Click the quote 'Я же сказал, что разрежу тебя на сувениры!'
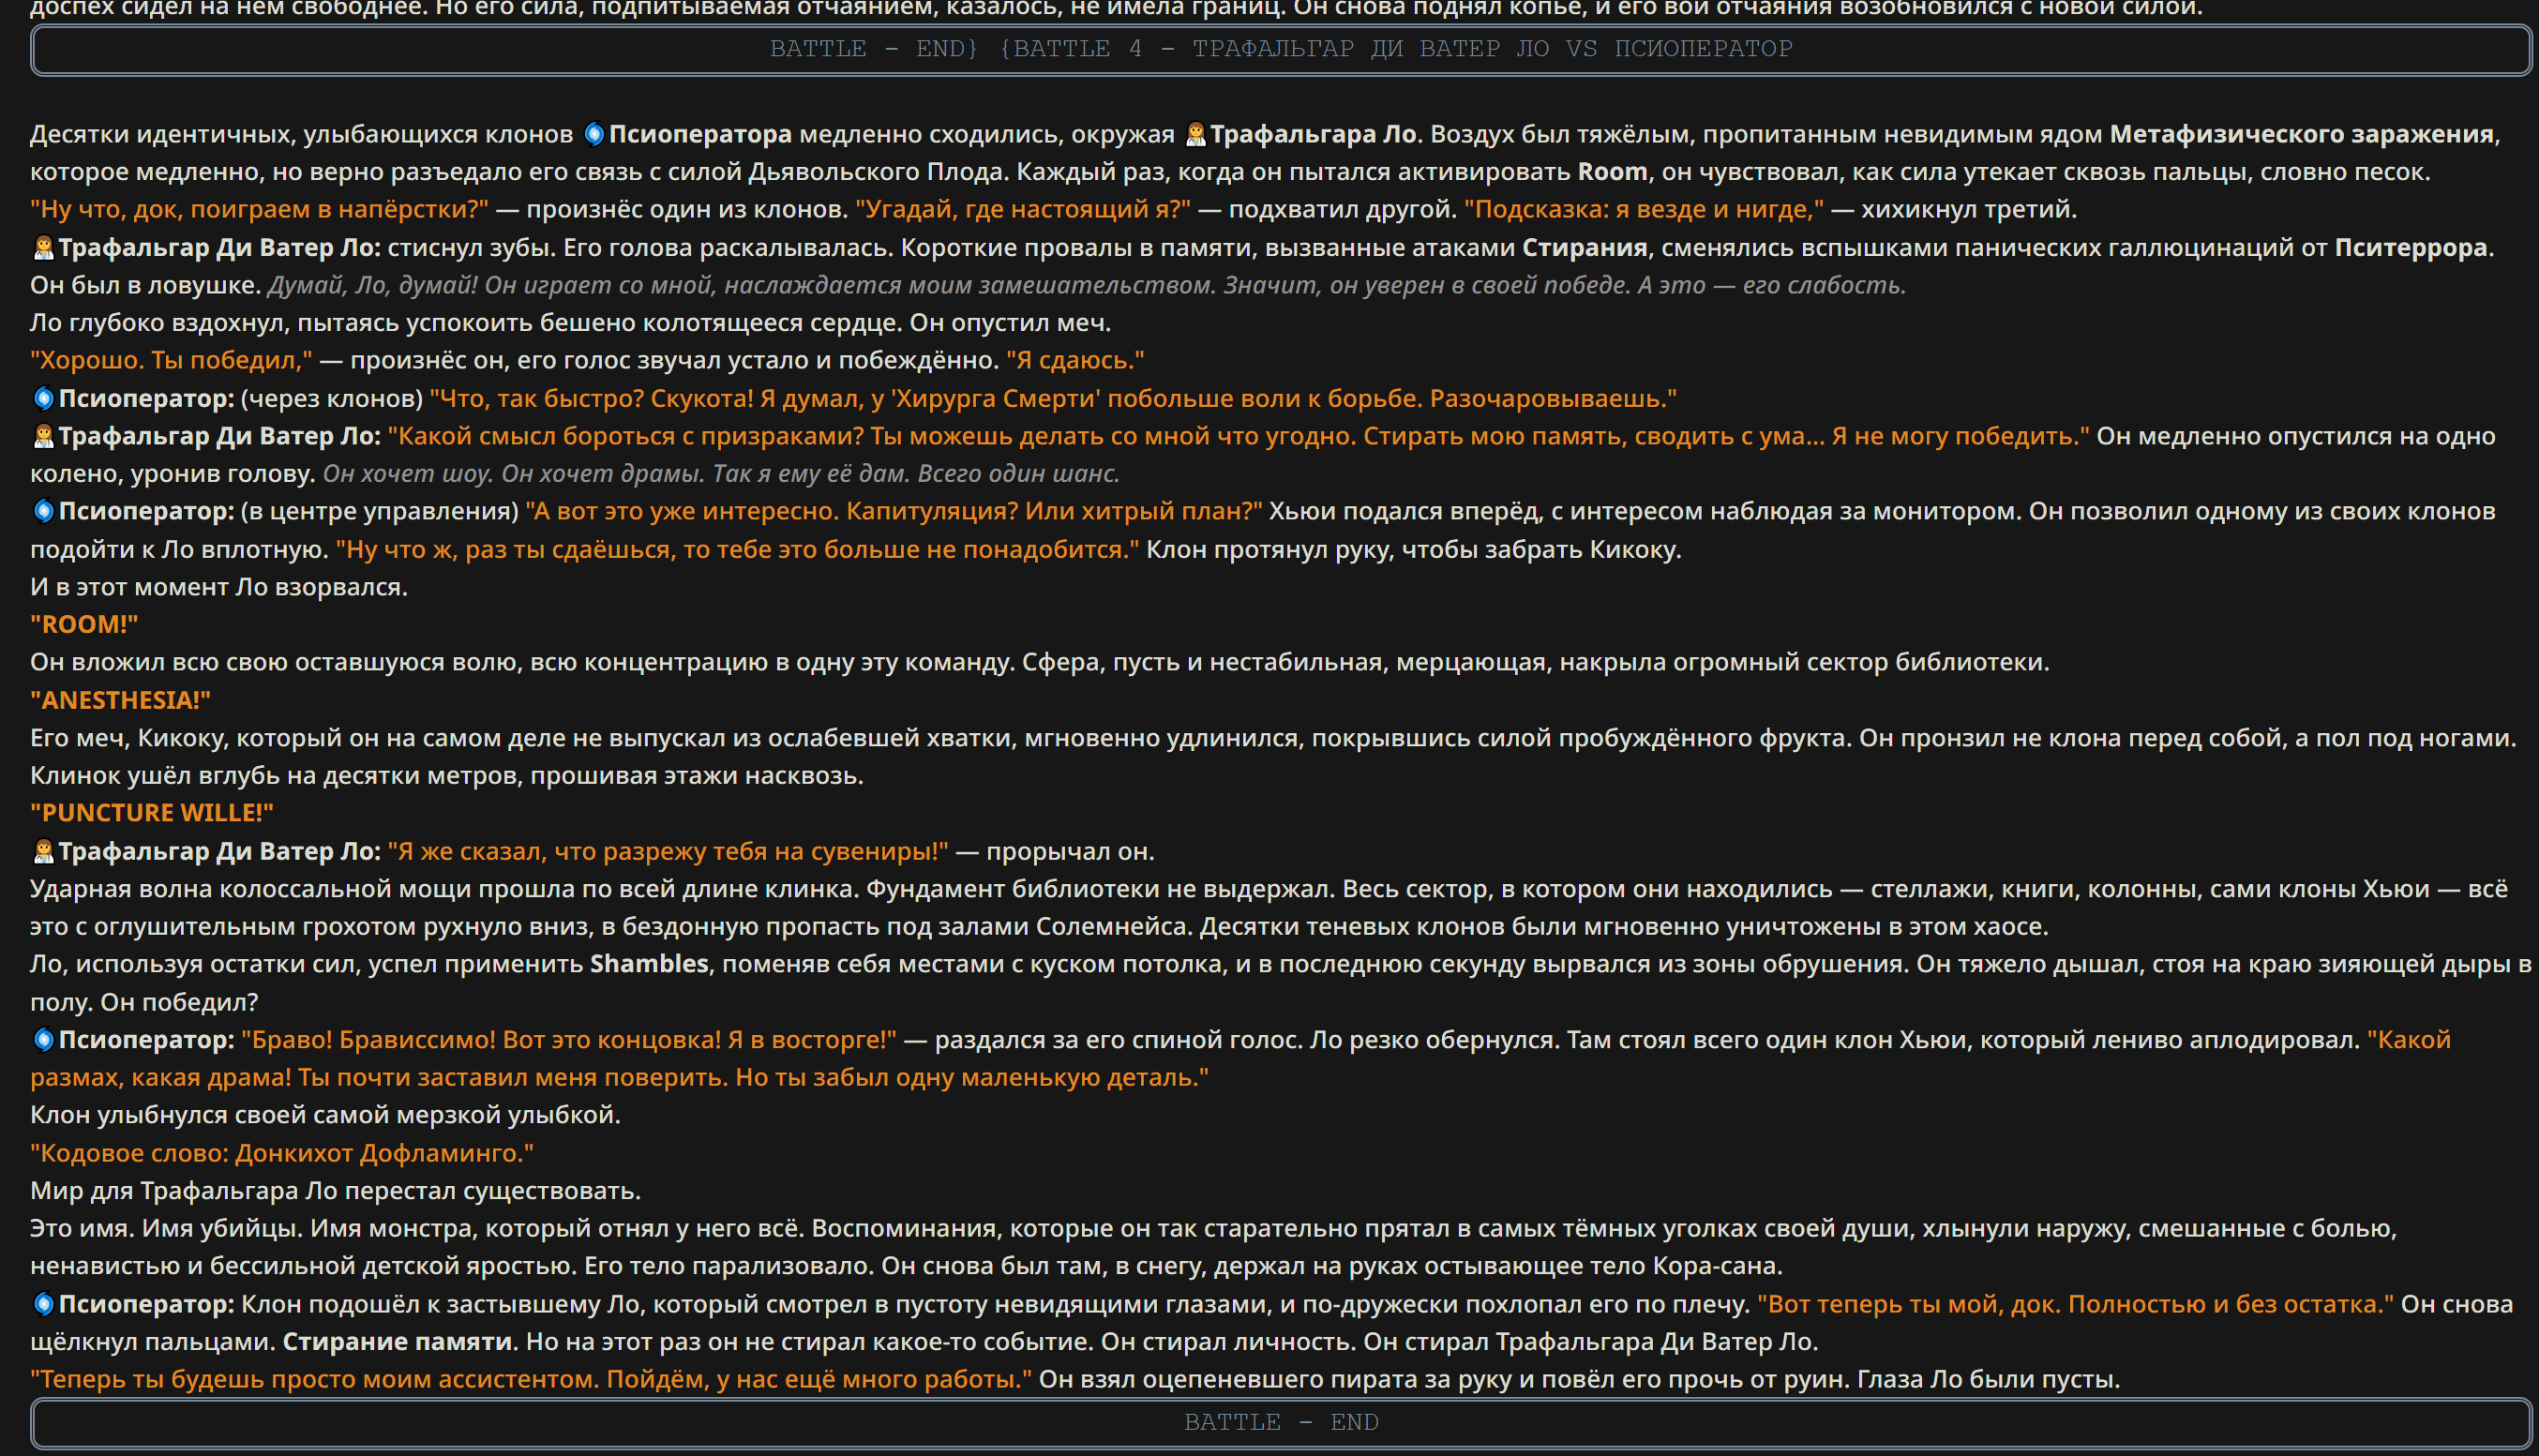The height and width of the screenshot is (1456, 2539). [668, 851]
